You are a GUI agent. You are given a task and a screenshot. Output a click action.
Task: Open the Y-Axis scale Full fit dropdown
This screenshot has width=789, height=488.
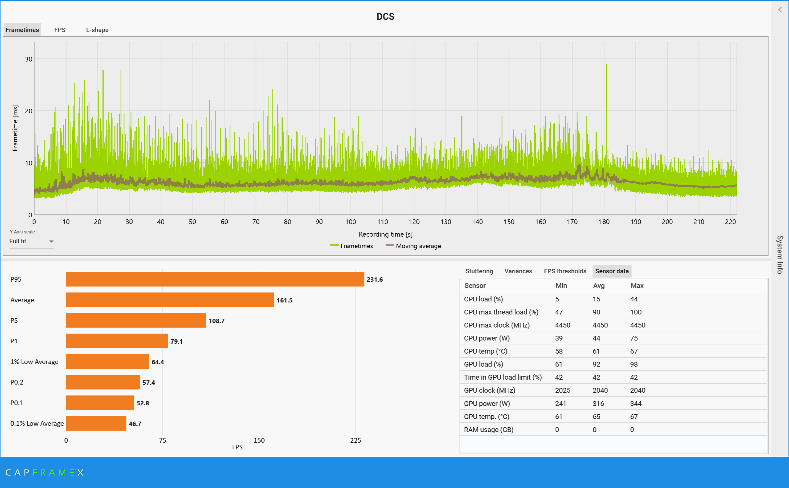31,242
